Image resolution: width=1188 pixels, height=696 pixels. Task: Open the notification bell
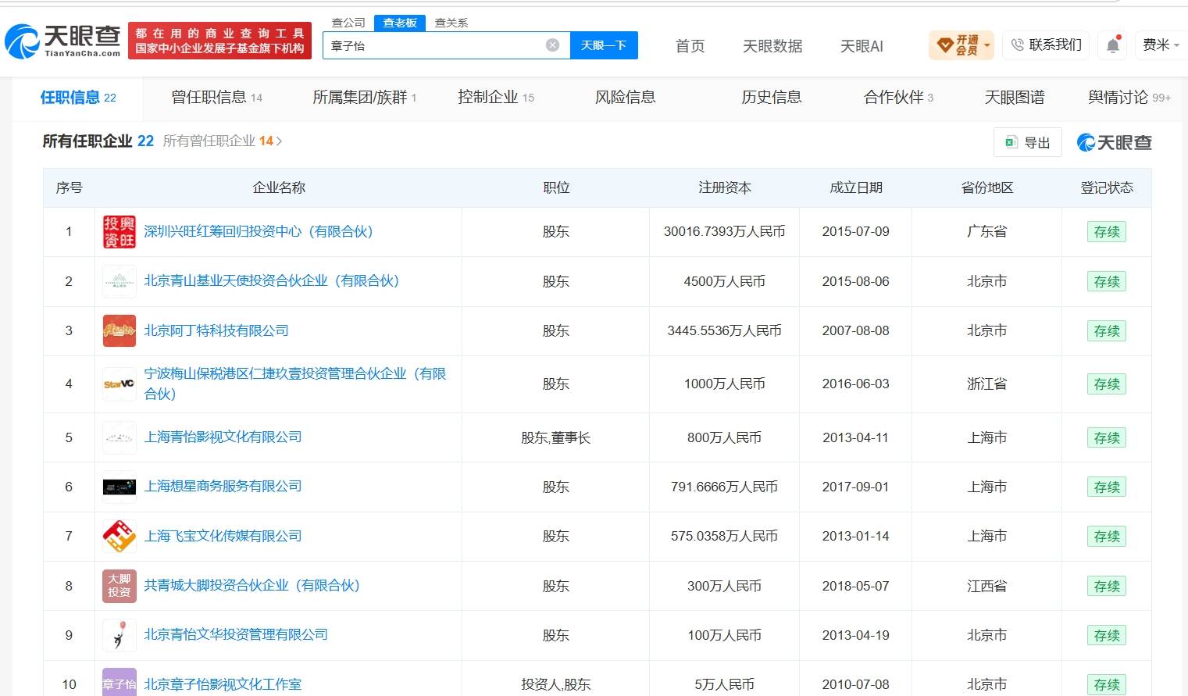coord(1113,45)
